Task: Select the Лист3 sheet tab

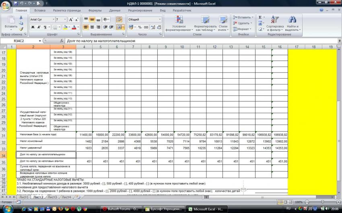Action: pyautogui.click(x=52, y=197)
